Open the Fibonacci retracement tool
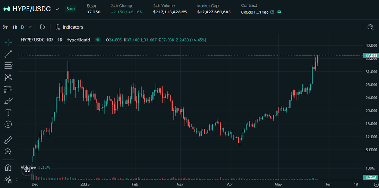The image size is (379, 188). 8,66
